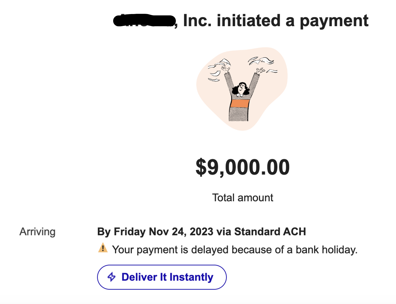
Task: Click the orange warning triangle icon
Action: pyautogui.click(x=103, y=248)
